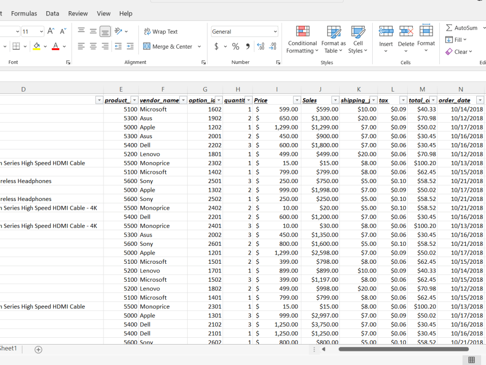Add a new sheet with the plus icon
The height and width of the screenshot is (365, 486).
pos(38,350)
